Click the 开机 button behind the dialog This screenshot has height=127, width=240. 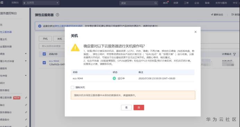45,39
